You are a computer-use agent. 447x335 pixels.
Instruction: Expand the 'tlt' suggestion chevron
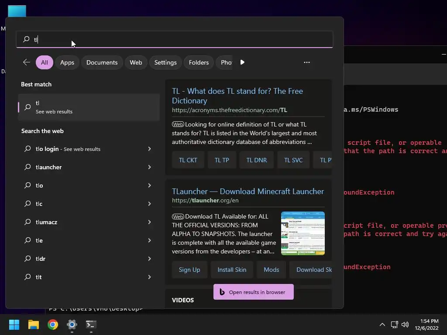tap(149, 277)
